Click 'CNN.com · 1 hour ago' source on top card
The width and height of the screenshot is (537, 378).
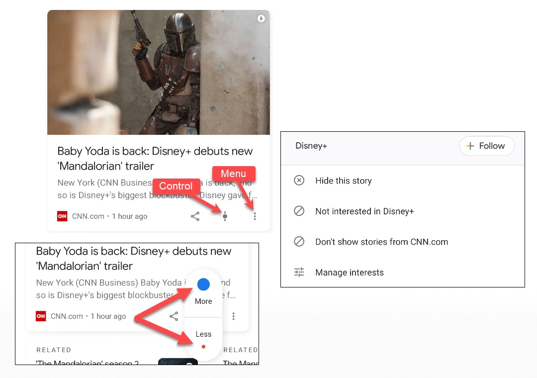109,216
